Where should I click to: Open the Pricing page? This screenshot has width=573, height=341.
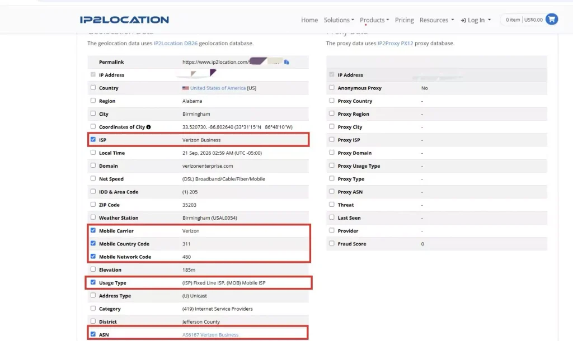point(404,20)
